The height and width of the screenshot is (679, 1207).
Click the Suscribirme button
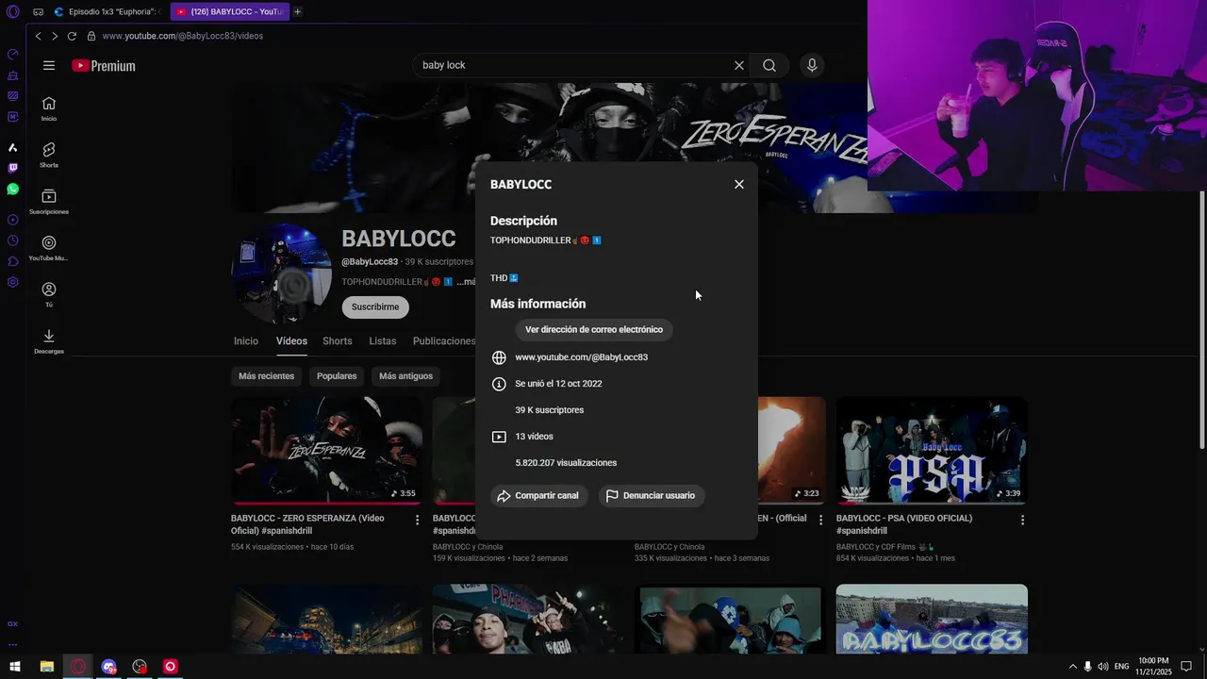tap(375, 307)
